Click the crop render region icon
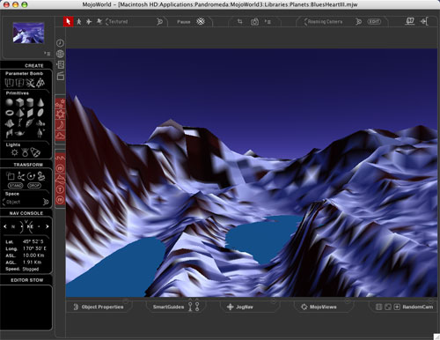Image resolution: width=440 pixels, height=340 pixels. pos(240,21)
